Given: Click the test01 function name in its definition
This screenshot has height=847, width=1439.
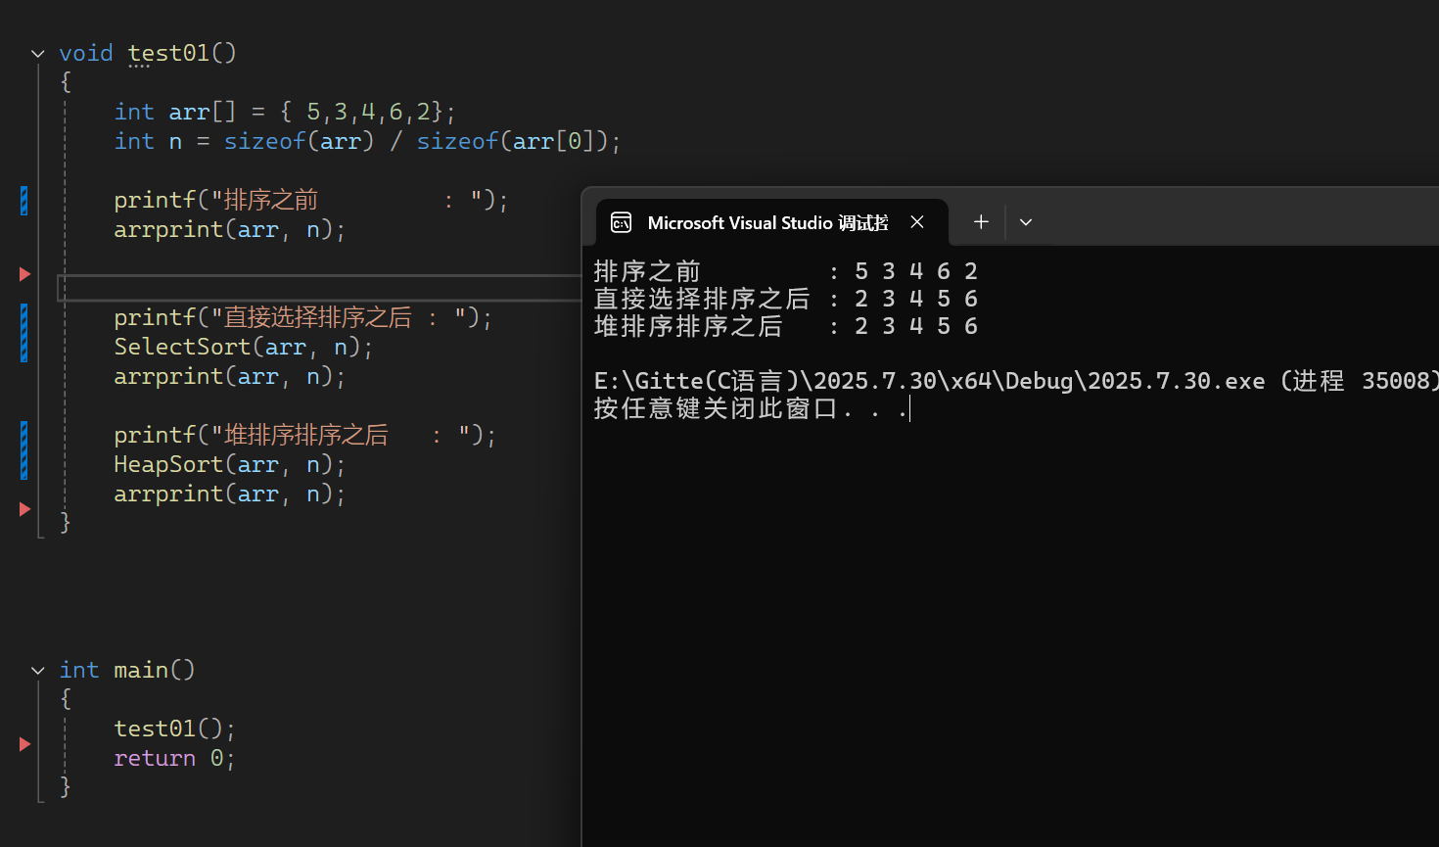Looking at the screenshot, I should [x=168, y=53].
